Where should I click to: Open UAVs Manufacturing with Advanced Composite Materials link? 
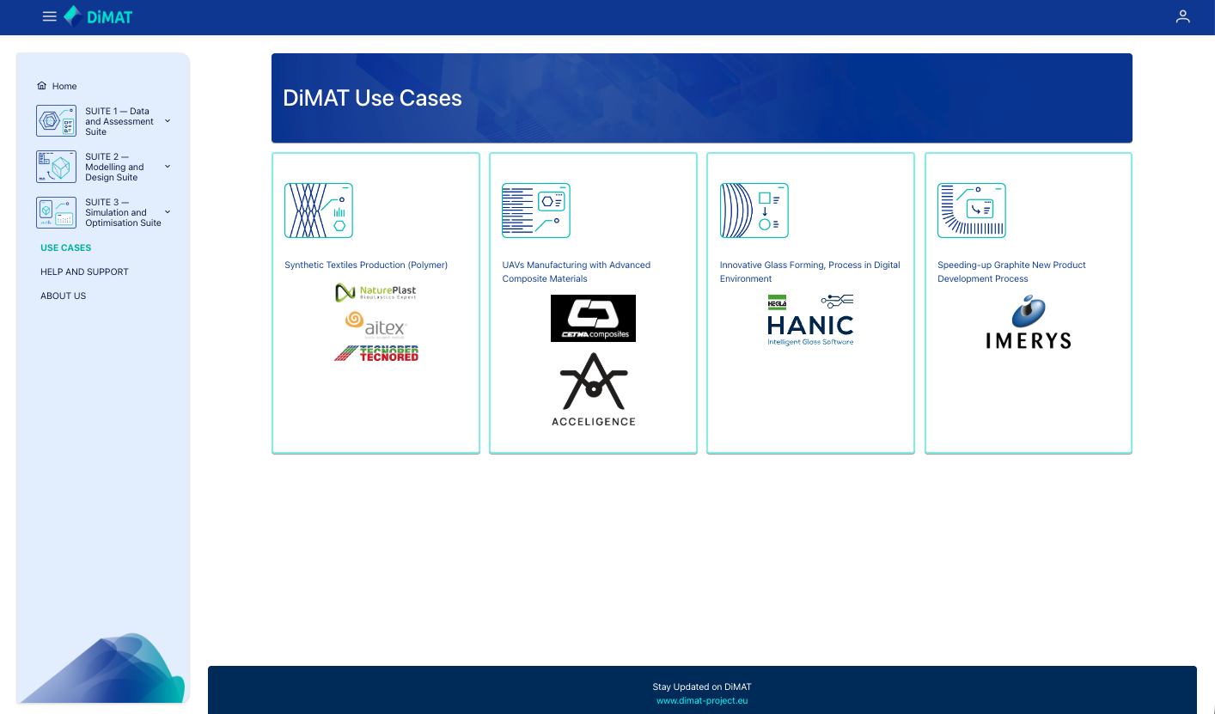pos(577,272)
